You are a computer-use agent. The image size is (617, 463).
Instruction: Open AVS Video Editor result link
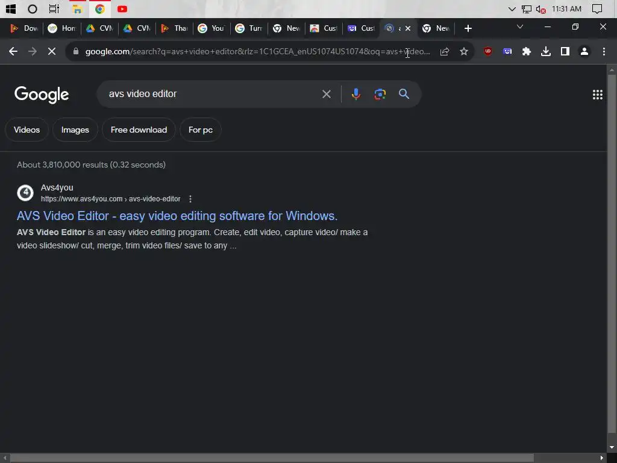click(x=177, y=216)
